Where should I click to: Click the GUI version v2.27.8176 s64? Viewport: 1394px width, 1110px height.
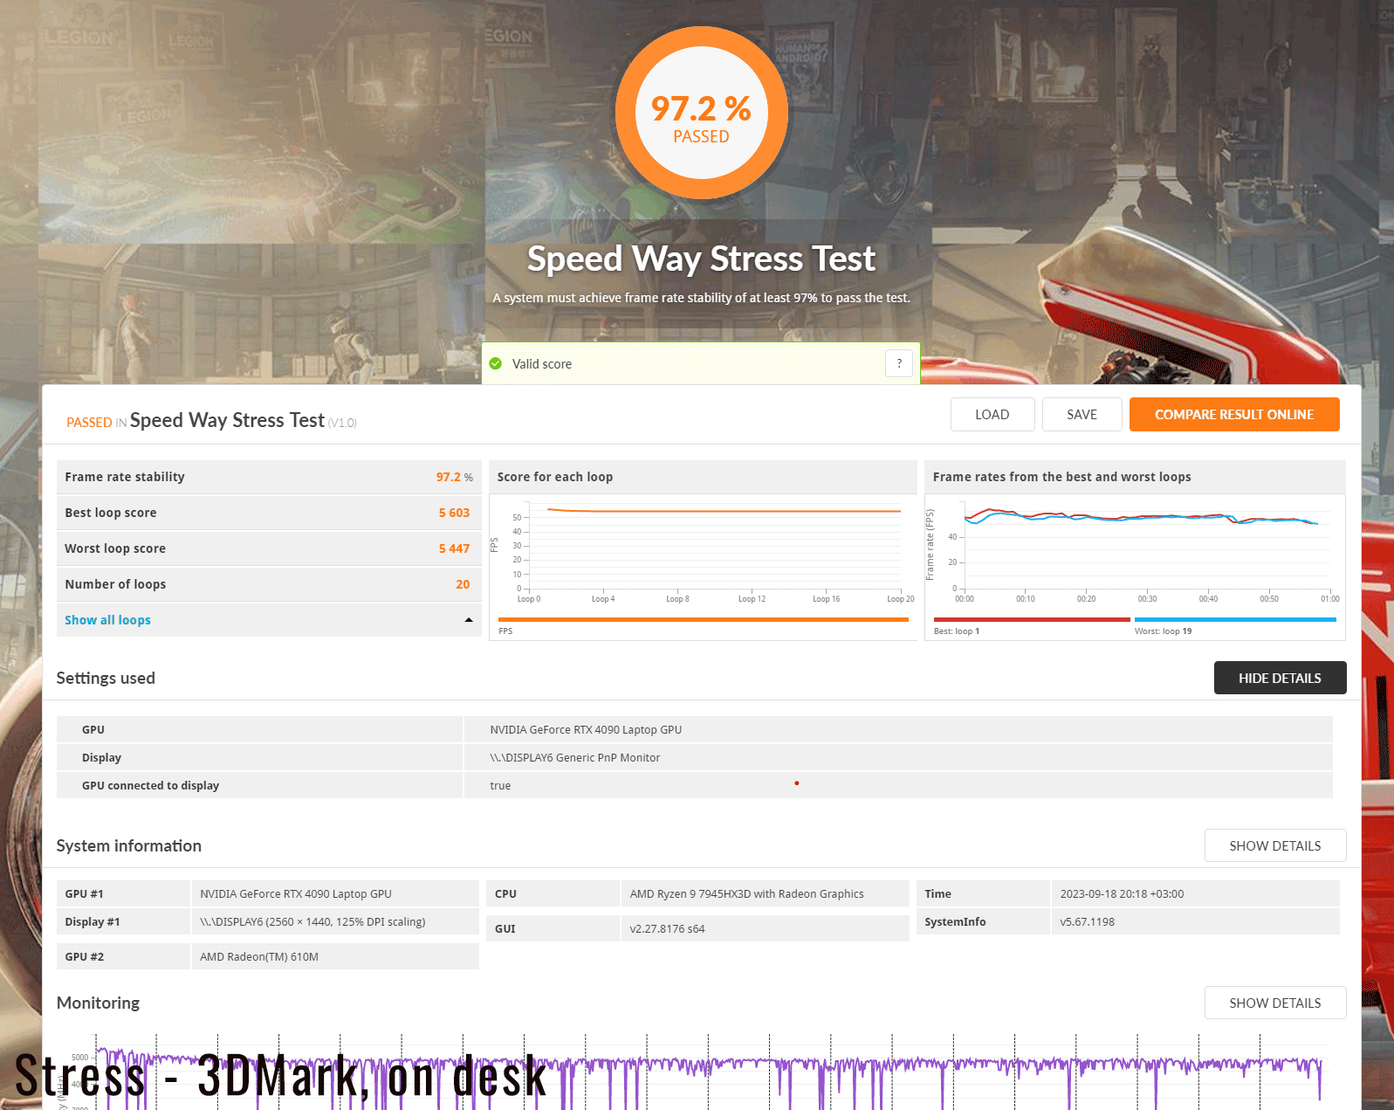pyautogui.click(x=668, y=929)
